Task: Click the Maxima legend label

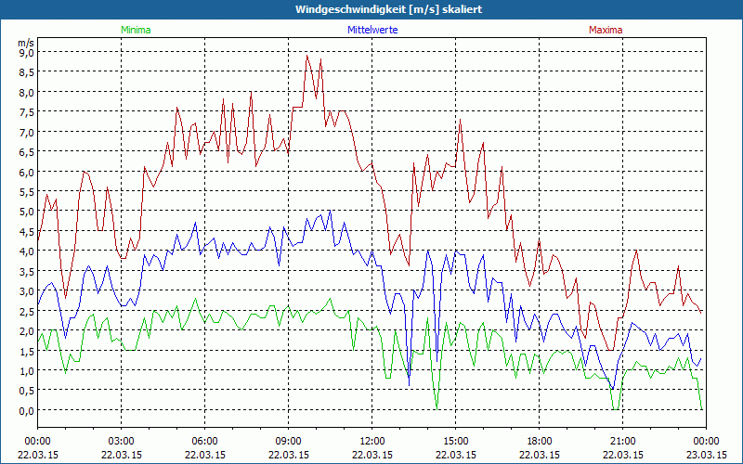Action: [x=606, y=30]
